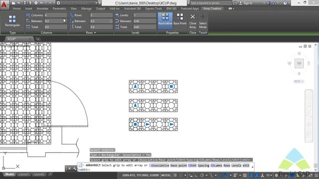Click workspace switching gear in status bar

pos(276,176)
